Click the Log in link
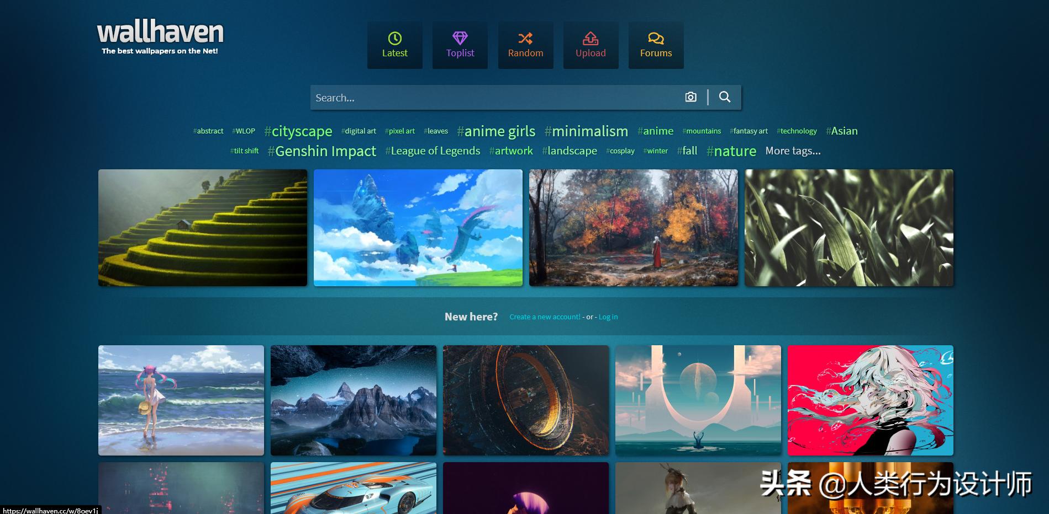 tap(608, 317)
